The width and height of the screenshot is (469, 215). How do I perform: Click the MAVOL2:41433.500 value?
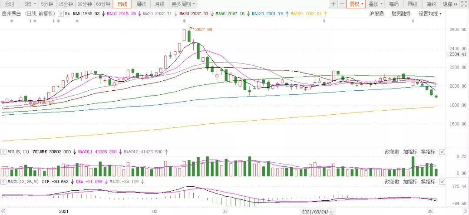143,152
